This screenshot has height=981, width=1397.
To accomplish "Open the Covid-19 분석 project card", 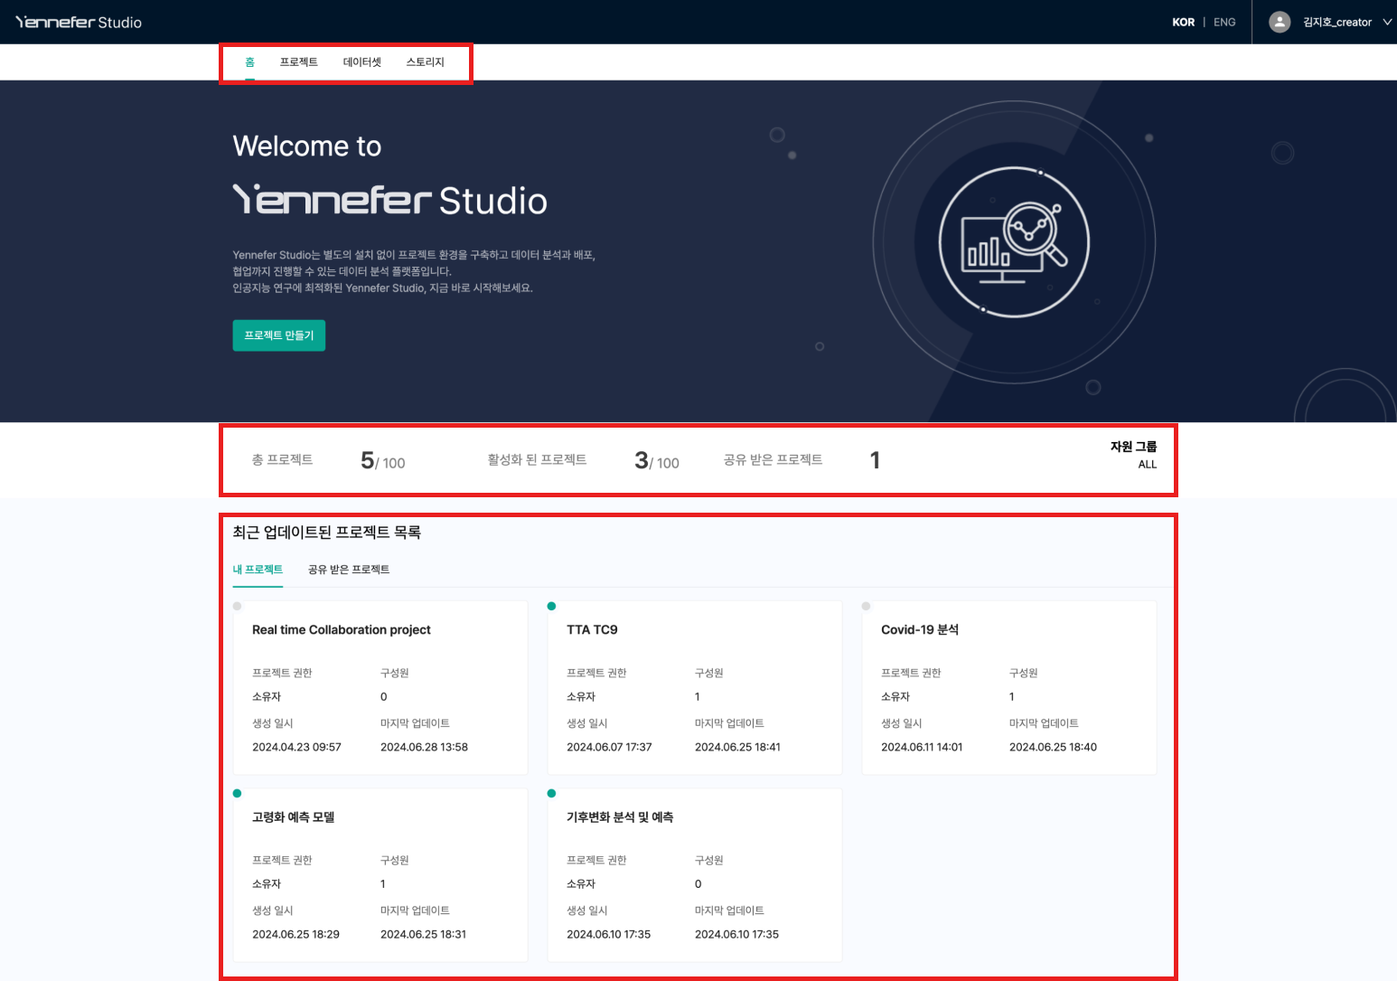I will pos(1008,687).
